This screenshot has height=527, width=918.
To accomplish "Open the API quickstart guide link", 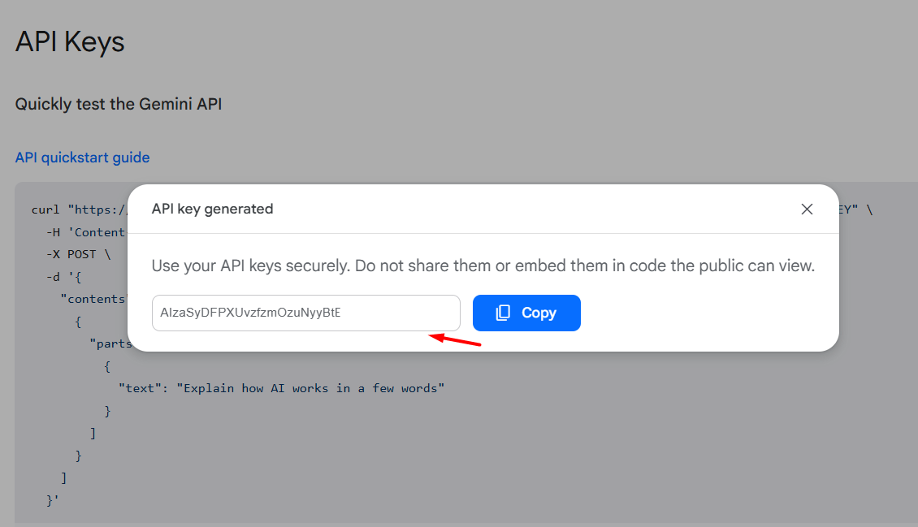I will 83,158.
